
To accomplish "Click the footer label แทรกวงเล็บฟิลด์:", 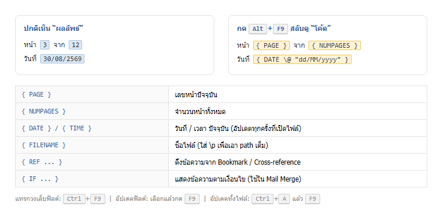I will point(38,199).
